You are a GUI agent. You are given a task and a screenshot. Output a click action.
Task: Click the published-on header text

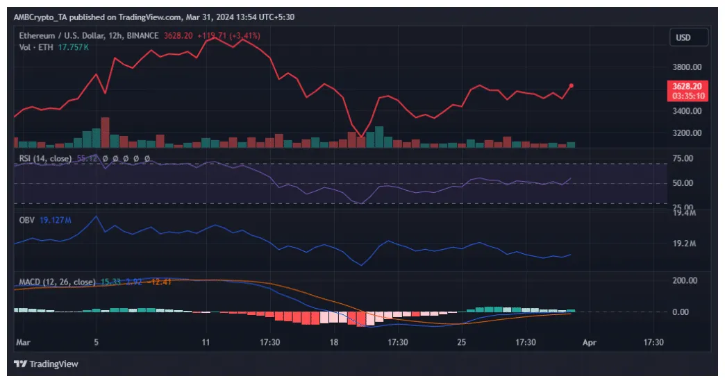point(154,17)
